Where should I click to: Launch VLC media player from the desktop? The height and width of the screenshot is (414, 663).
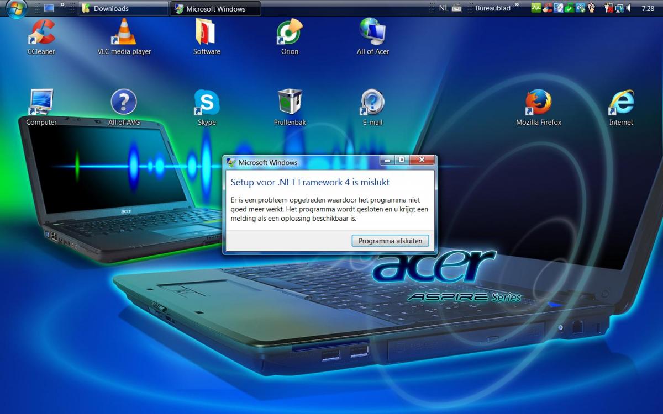point(124,37)
